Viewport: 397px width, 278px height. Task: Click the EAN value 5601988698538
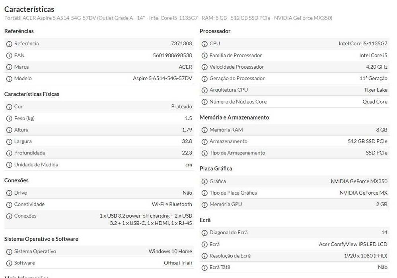pos(172,55)
